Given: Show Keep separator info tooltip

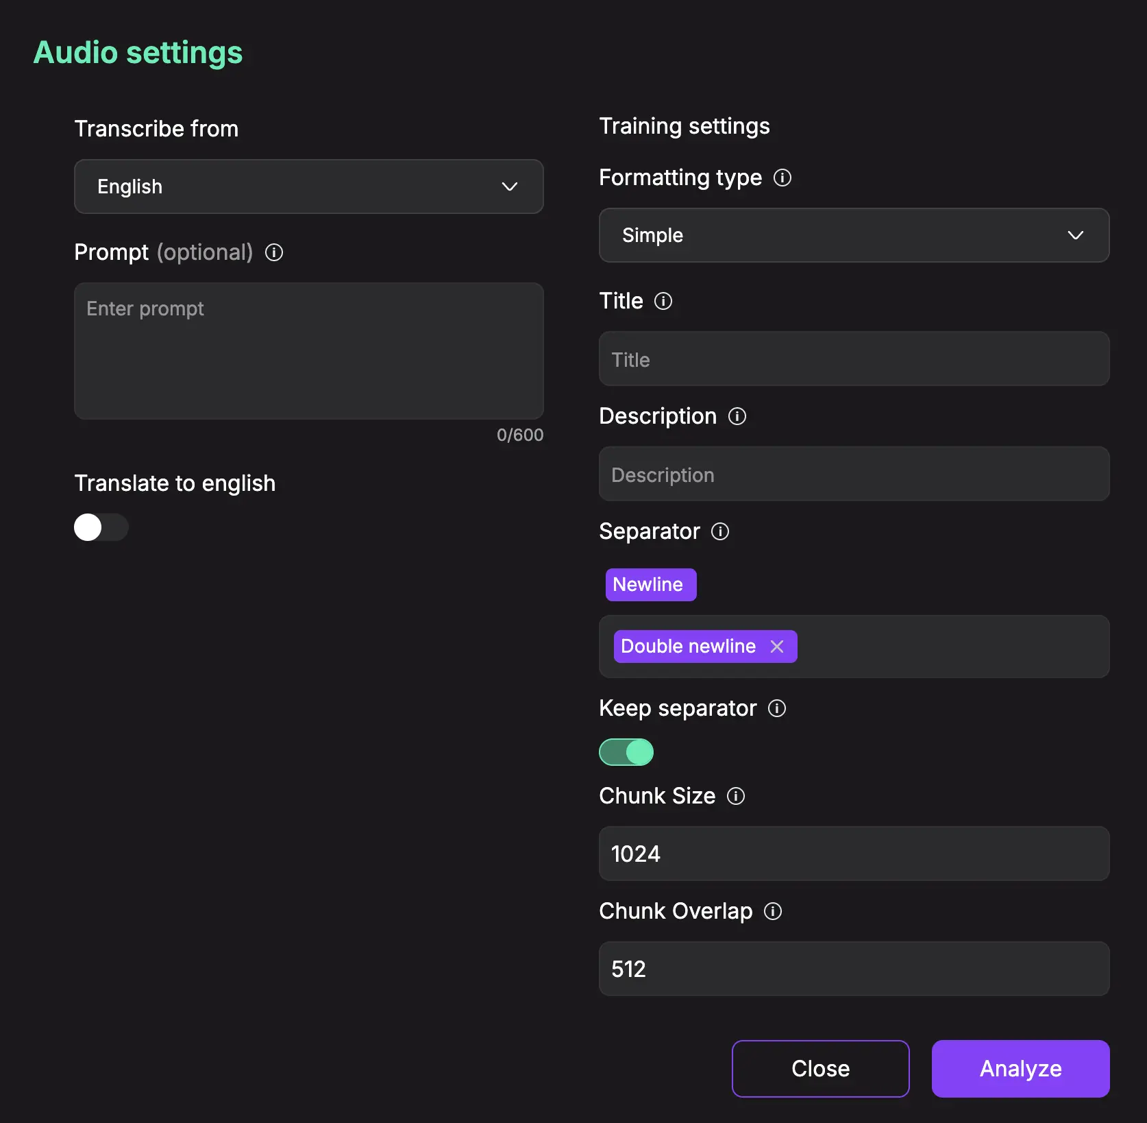Looking at the screenshot, I should (777, 708).
